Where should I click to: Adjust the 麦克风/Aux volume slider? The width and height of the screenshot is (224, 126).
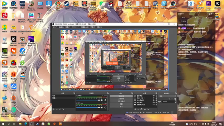click(88, 107)
